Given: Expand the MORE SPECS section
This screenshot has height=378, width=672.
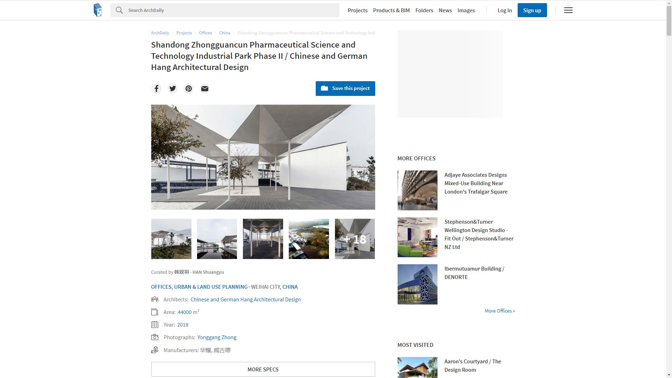Looking at the screenshot, I should coord(263,369).
